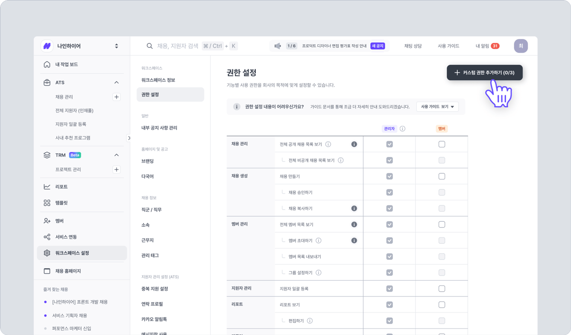Open 멤버 person-plus icon
This screenshot has height=335, width=571.
47,221
